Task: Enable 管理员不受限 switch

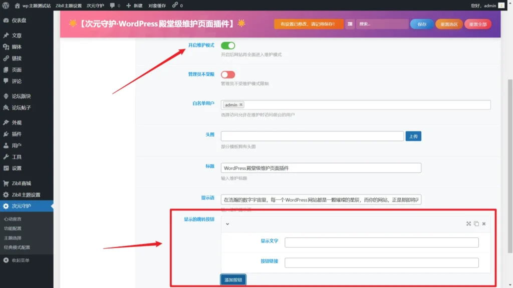Action: point(228,74)
